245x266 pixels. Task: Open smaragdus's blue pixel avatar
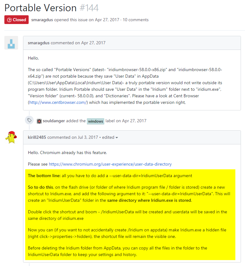click(x=11, y=43)
